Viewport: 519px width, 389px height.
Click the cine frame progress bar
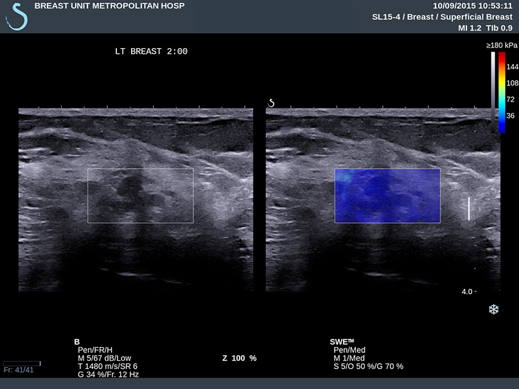(x=22, y=363)
